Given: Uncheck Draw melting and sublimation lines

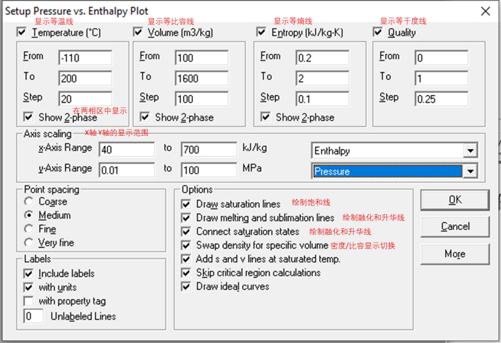Looking at the screenshot, I should [x=186, y=218].
